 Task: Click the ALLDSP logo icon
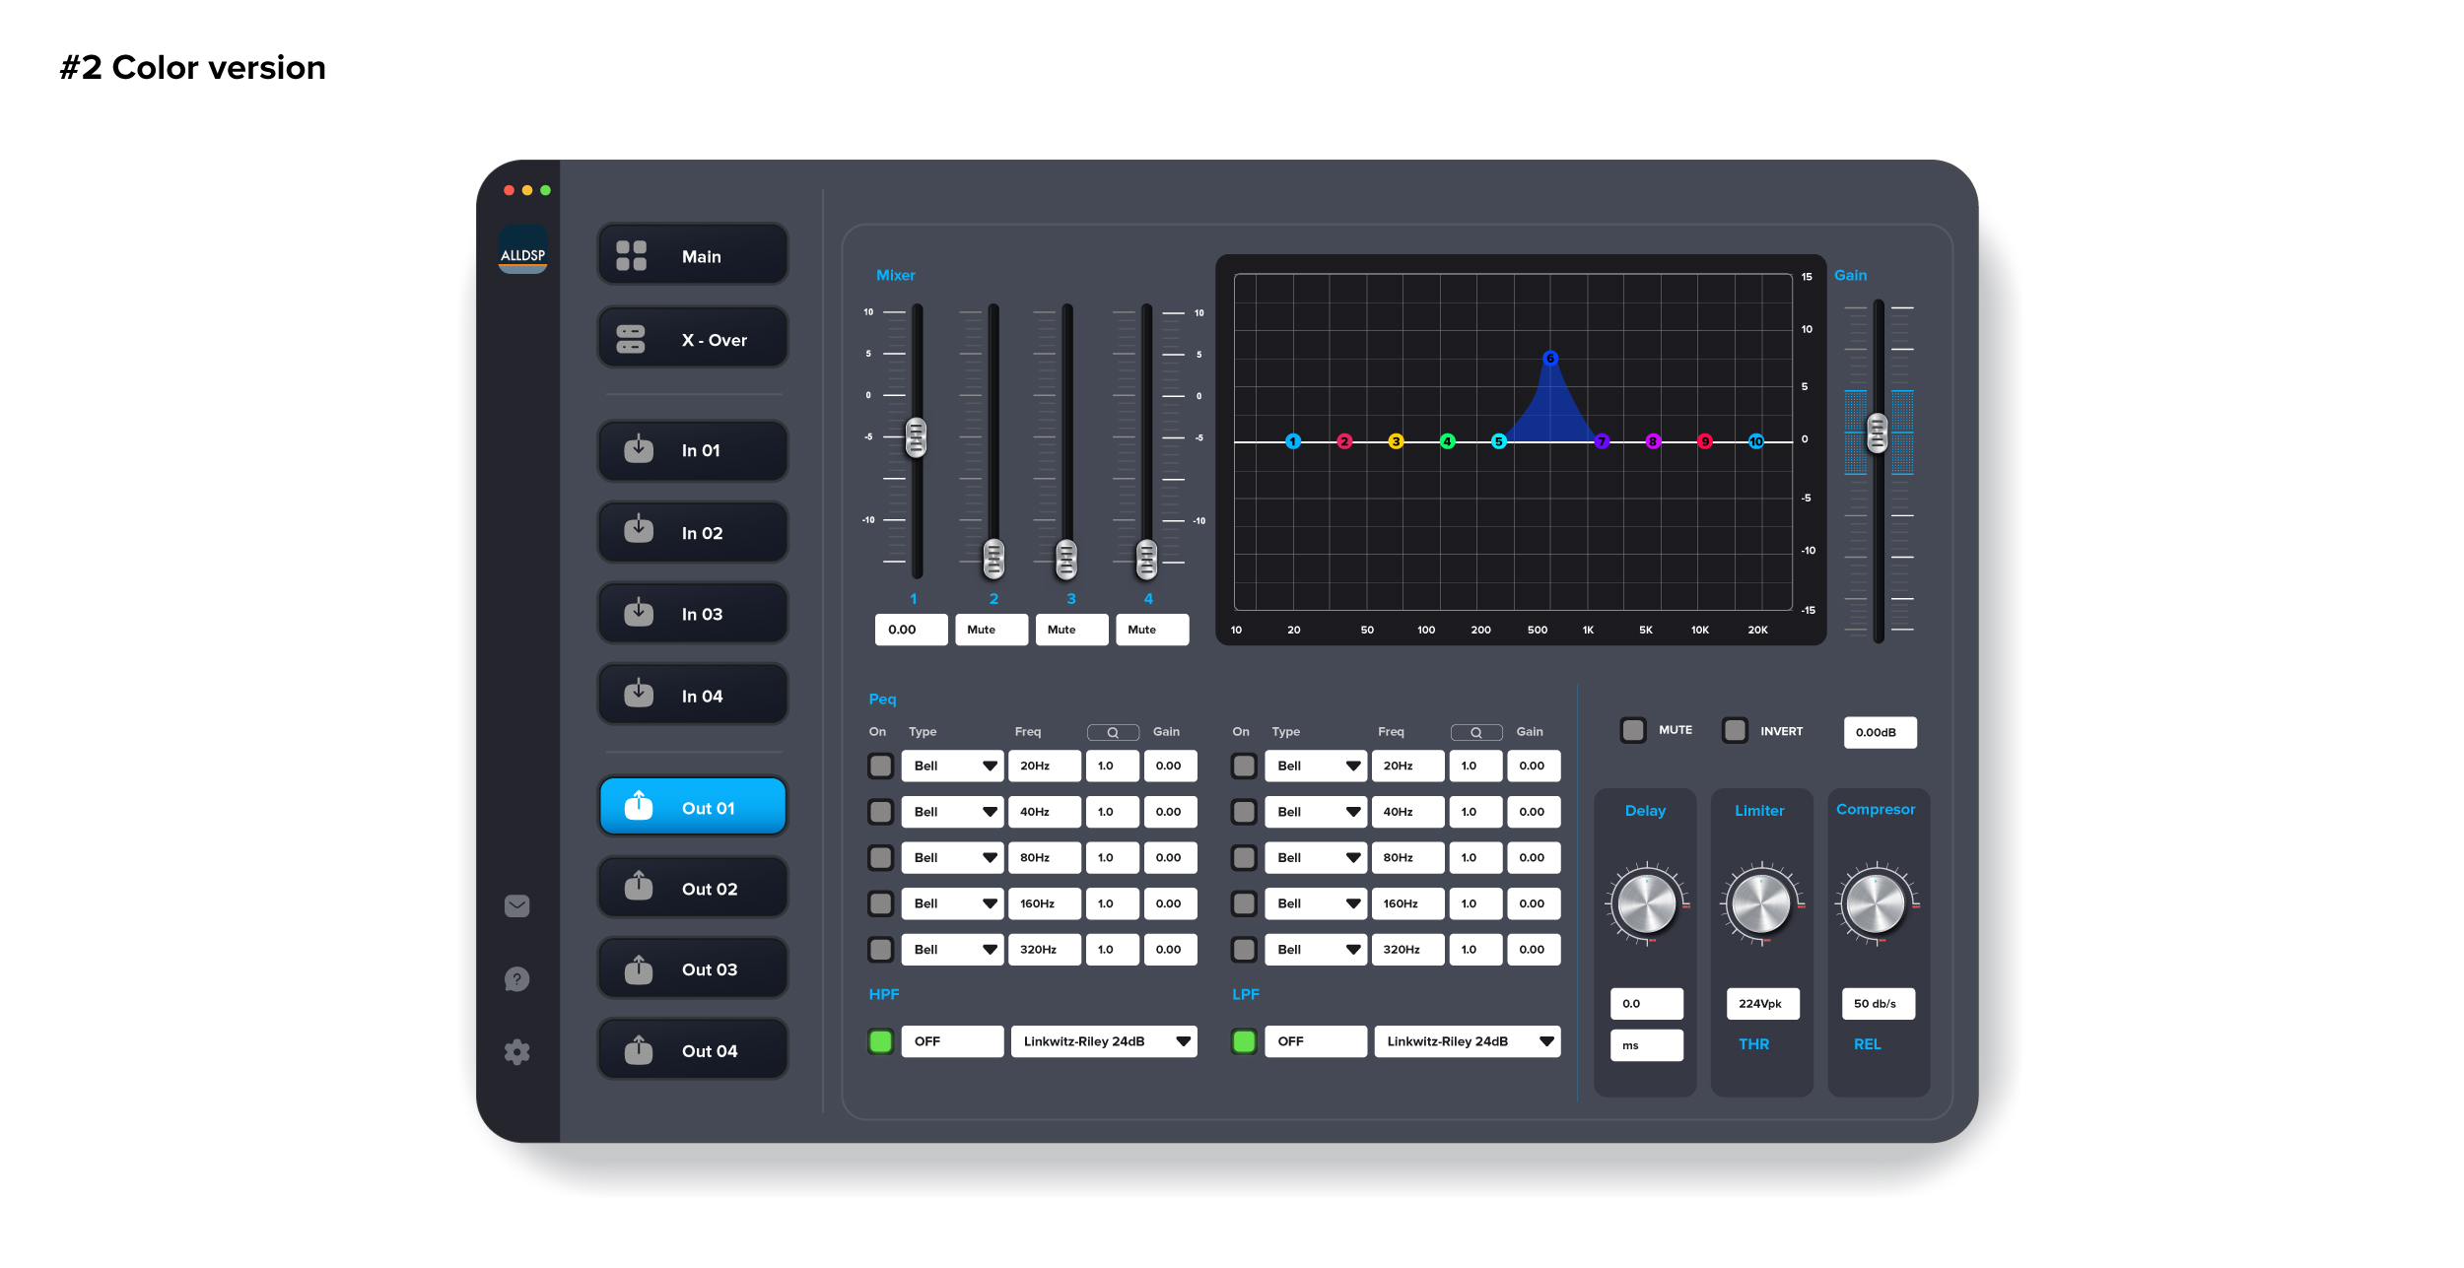[x=522, y=250]
